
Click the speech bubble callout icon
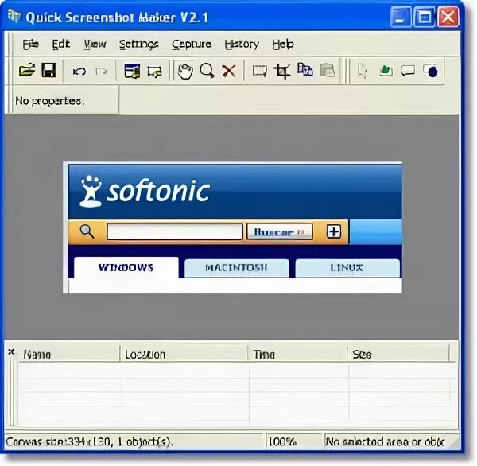pos(408,71)
